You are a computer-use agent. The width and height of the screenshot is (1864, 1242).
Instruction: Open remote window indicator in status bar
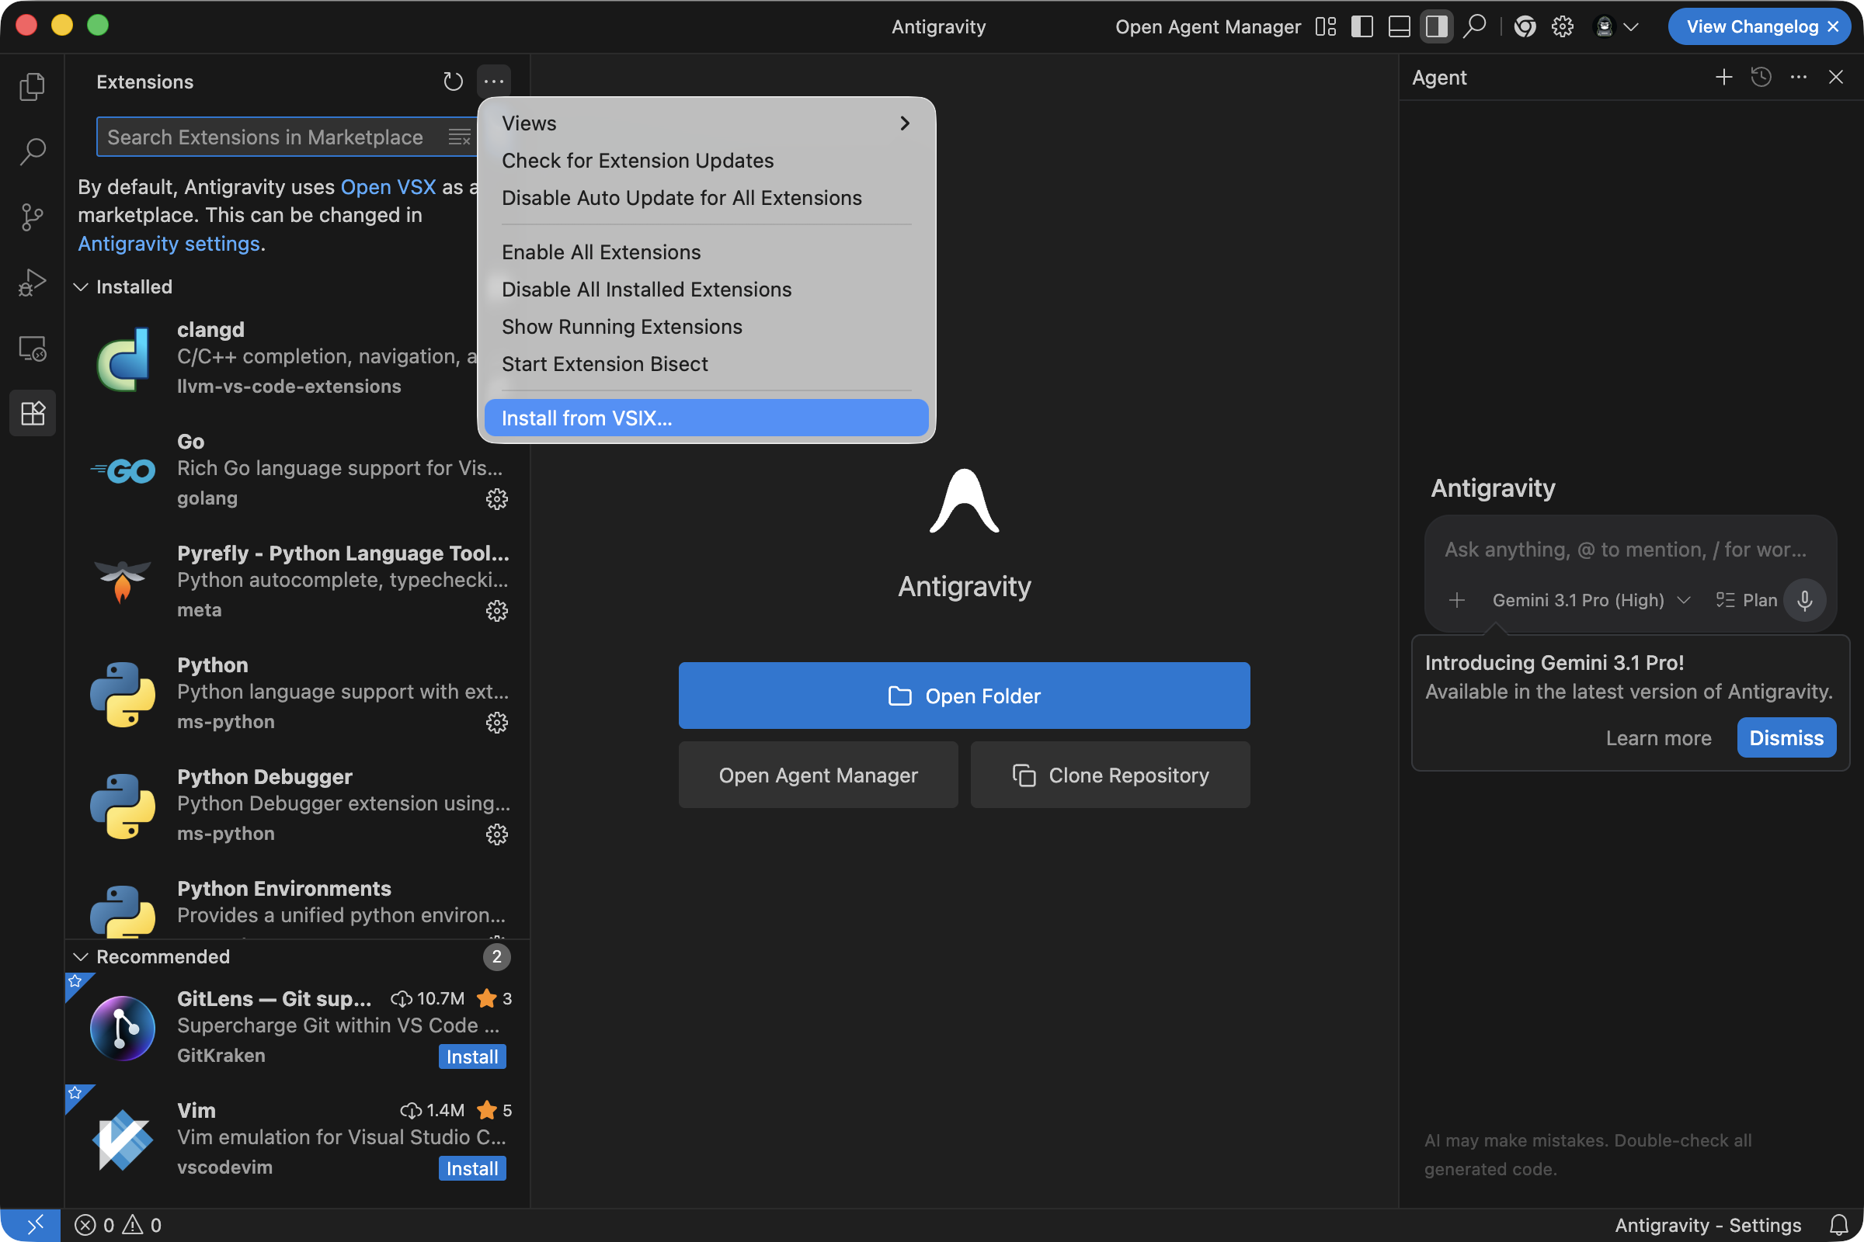(x=30, y=1226)
